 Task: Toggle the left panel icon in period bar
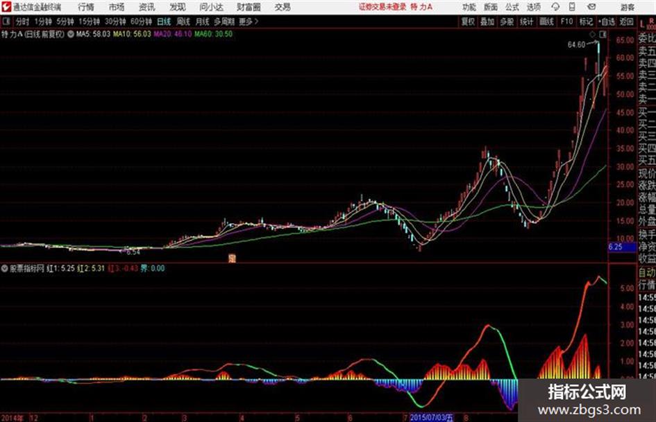tap(6, 21)
